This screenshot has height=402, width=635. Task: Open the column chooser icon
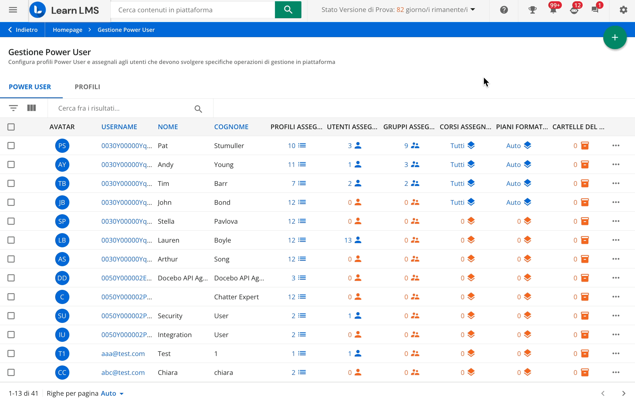tap(32, 108)
